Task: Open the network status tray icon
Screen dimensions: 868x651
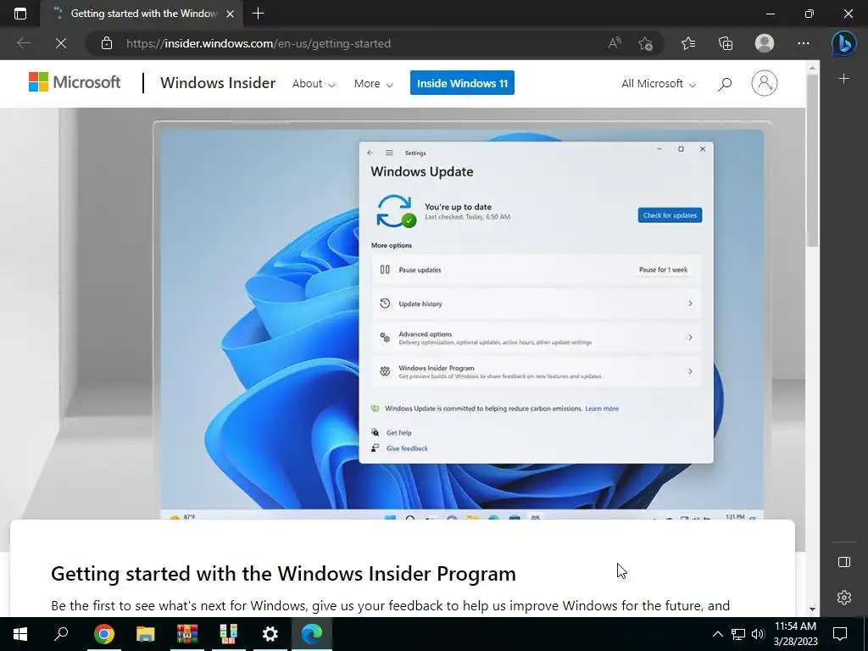Action: pyautogui.click(x=738, y=634)
